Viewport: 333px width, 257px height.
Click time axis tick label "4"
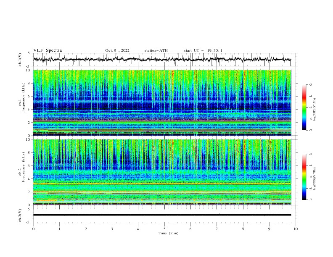click(138, 229)
